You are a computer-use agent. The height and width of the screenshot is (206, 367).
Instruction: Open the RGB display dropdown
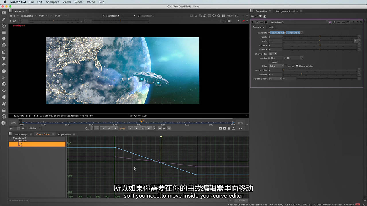43,16
